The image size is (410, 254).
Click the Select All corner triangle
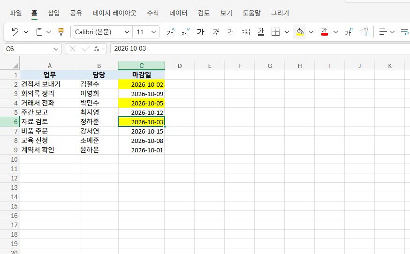[15, 65]
